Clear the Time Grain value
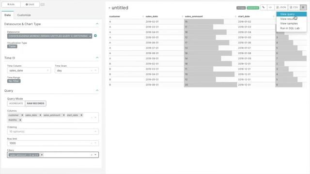 [x=92, y=71]
